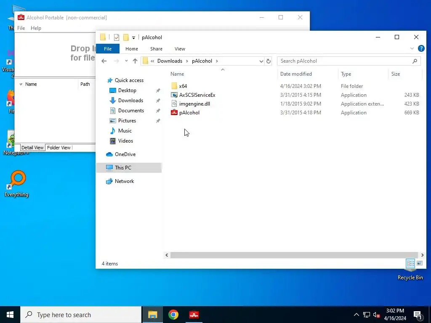Screen dimensions: 431x323
Task: Select the AxSCSIServiceEx application icon
Action: click(174, 95)
